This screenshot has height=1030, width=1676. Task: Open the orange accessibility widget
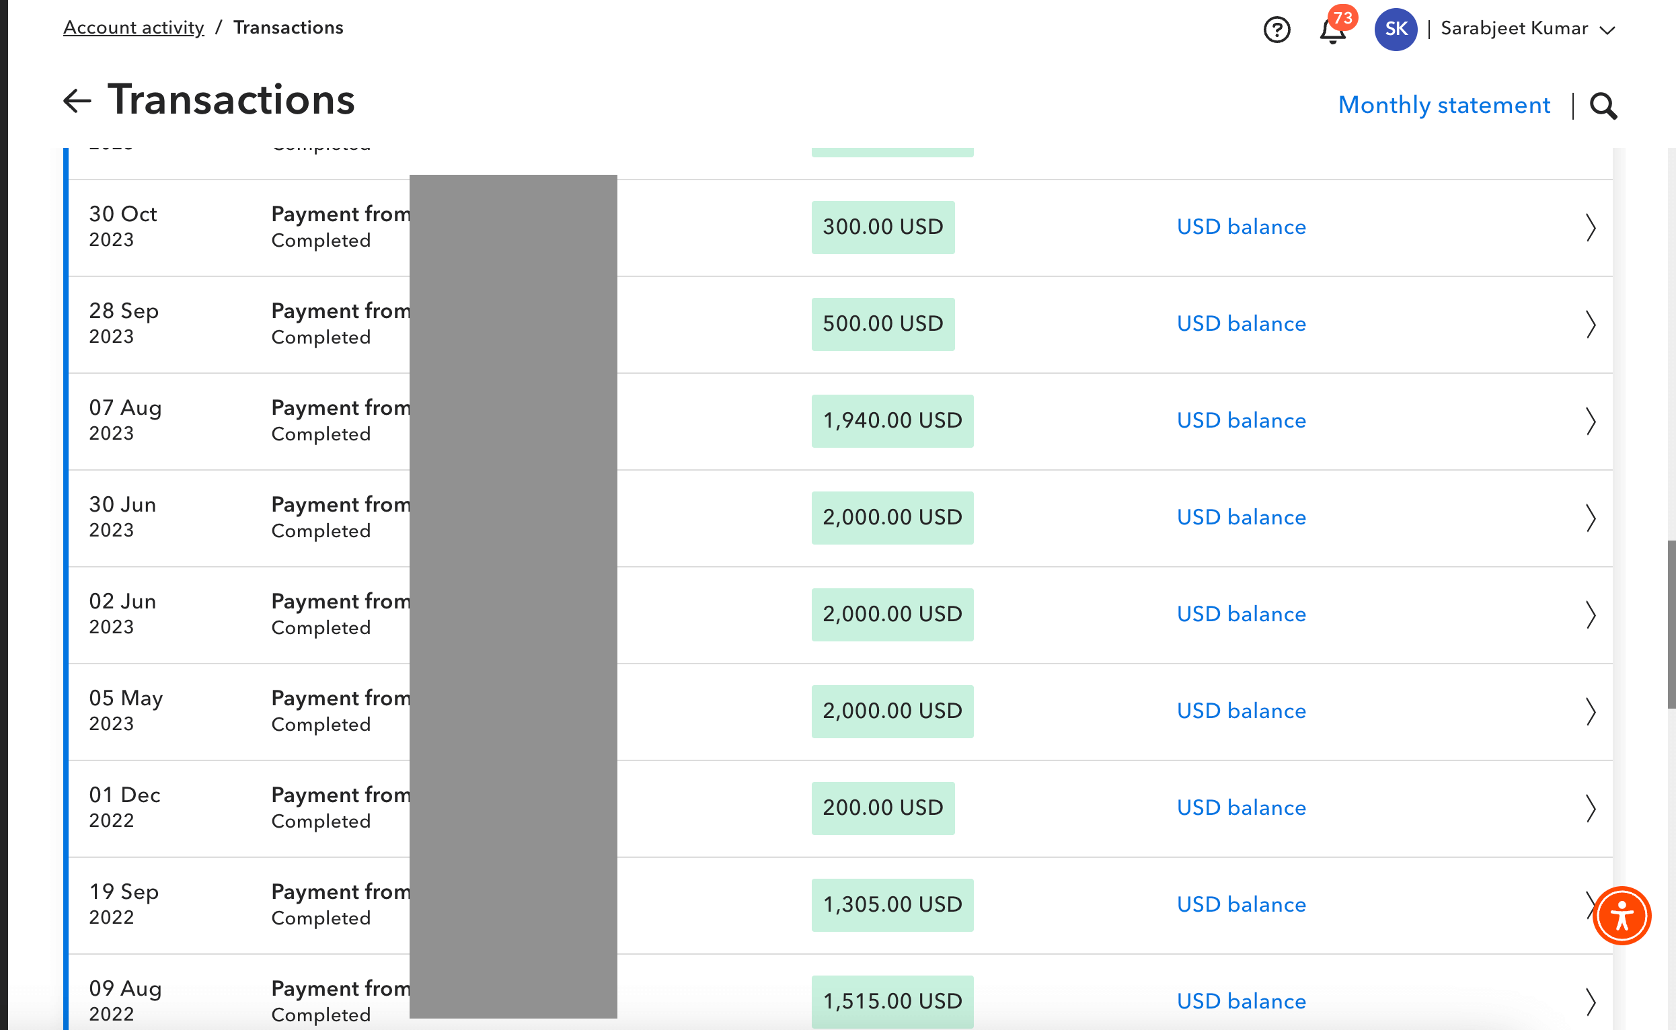[1622, 916]
